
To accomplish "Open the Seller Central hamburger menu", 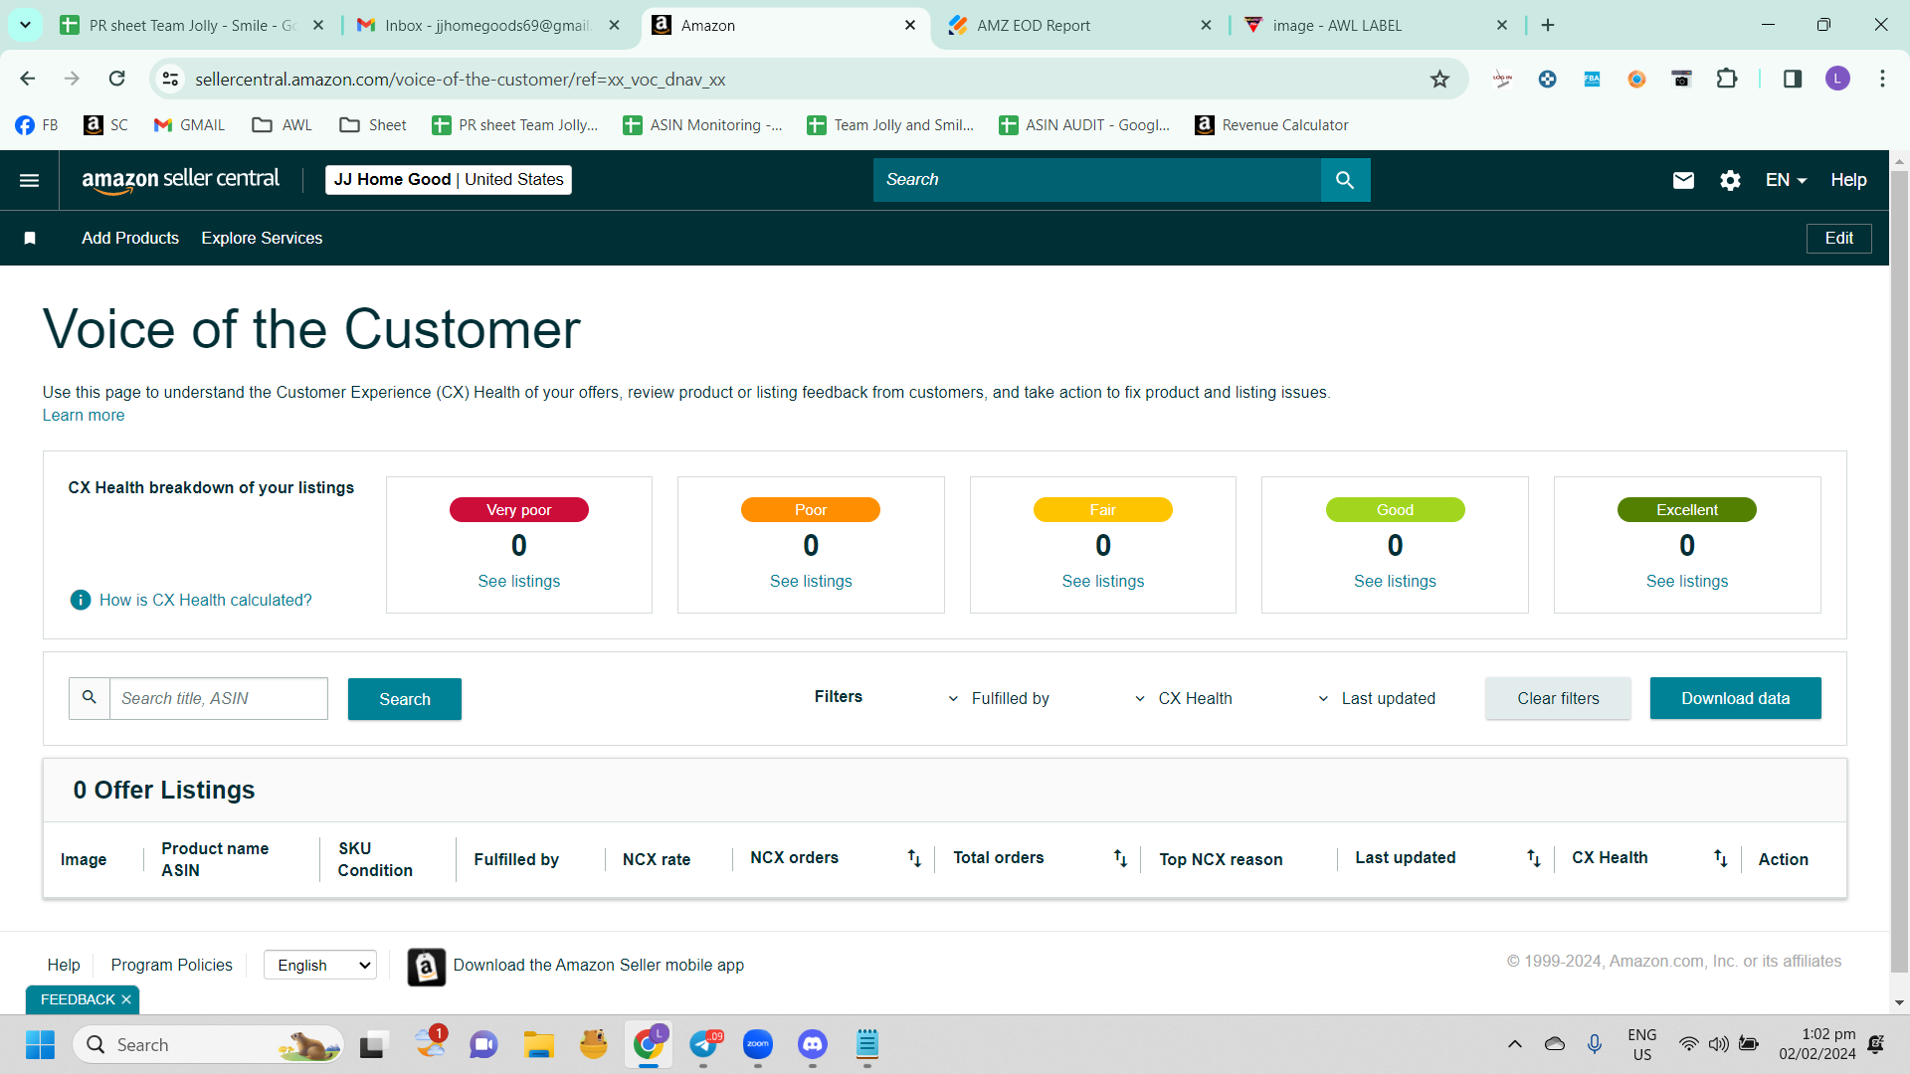I will [x=30, y=180].
